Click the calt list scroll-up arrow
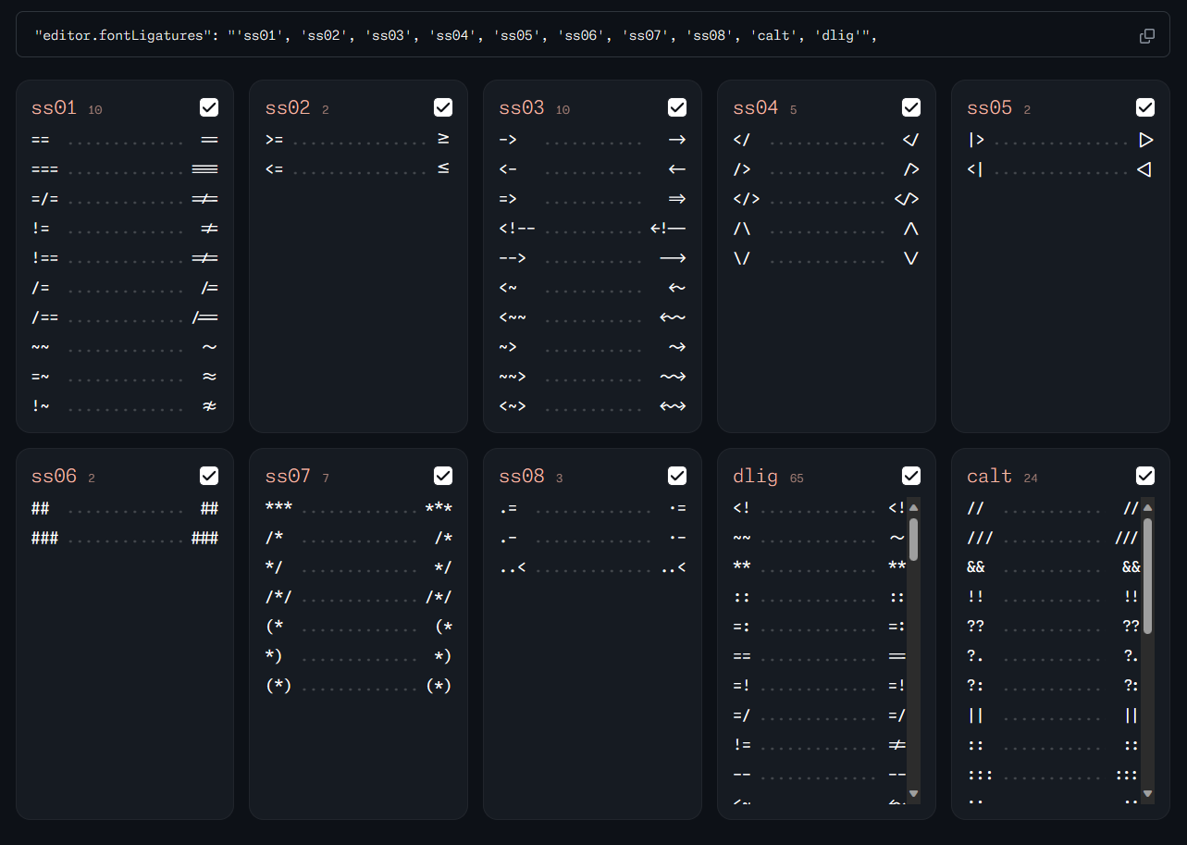Image resolution: width=1187 pixels, height=845 pixels. pyautogui.click(x=1148, y=507)
